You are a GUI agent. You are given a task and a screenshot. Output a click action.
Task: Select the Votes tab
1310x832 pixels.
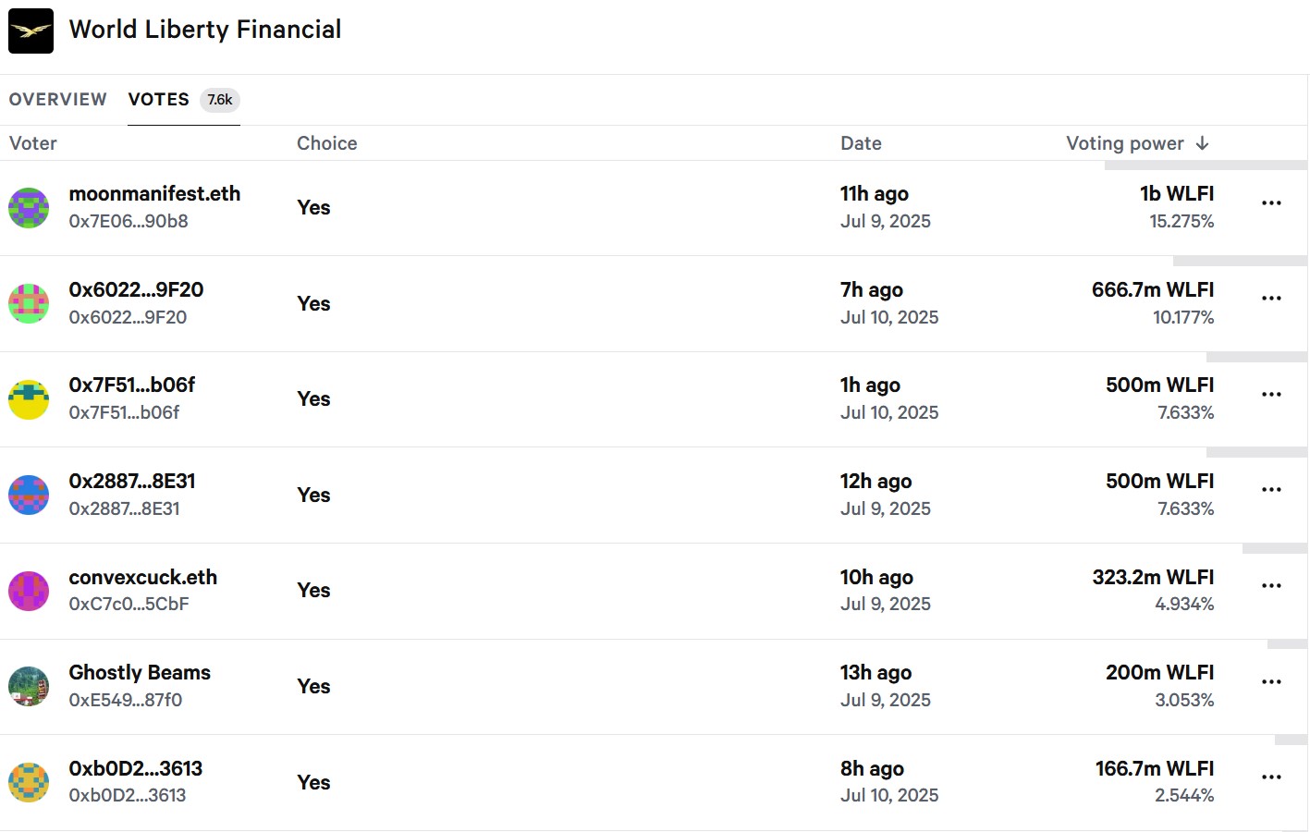point(159,100)
